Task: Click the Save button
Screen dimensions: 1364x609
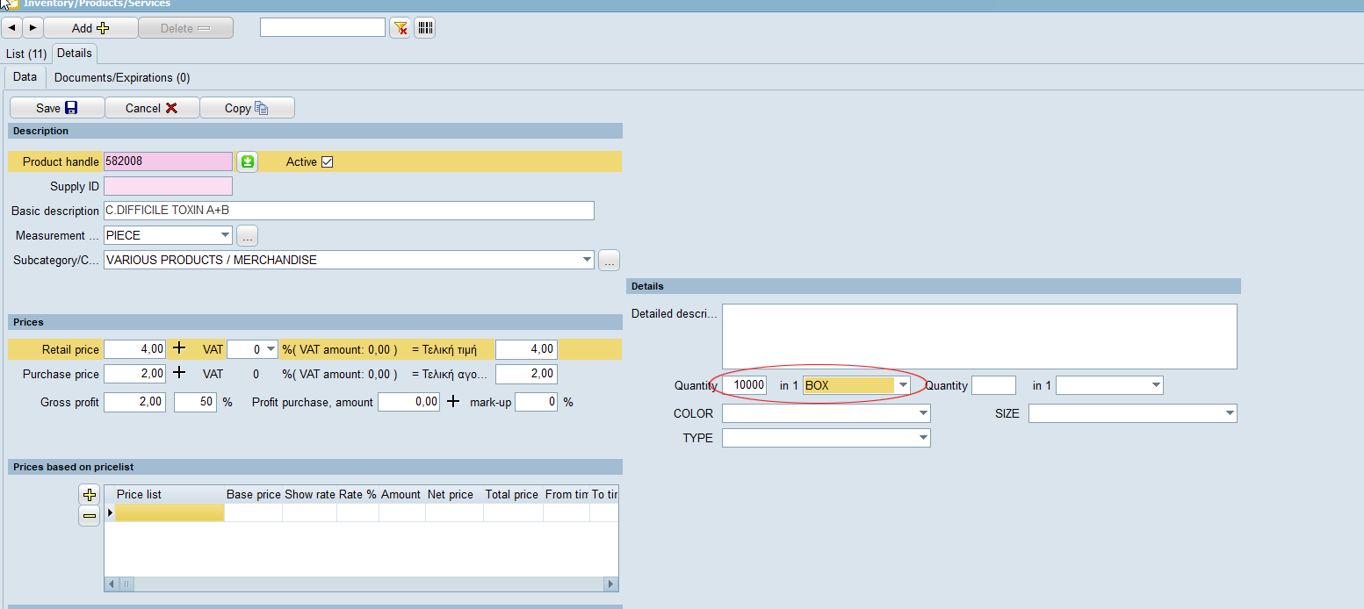Action: 57,108
